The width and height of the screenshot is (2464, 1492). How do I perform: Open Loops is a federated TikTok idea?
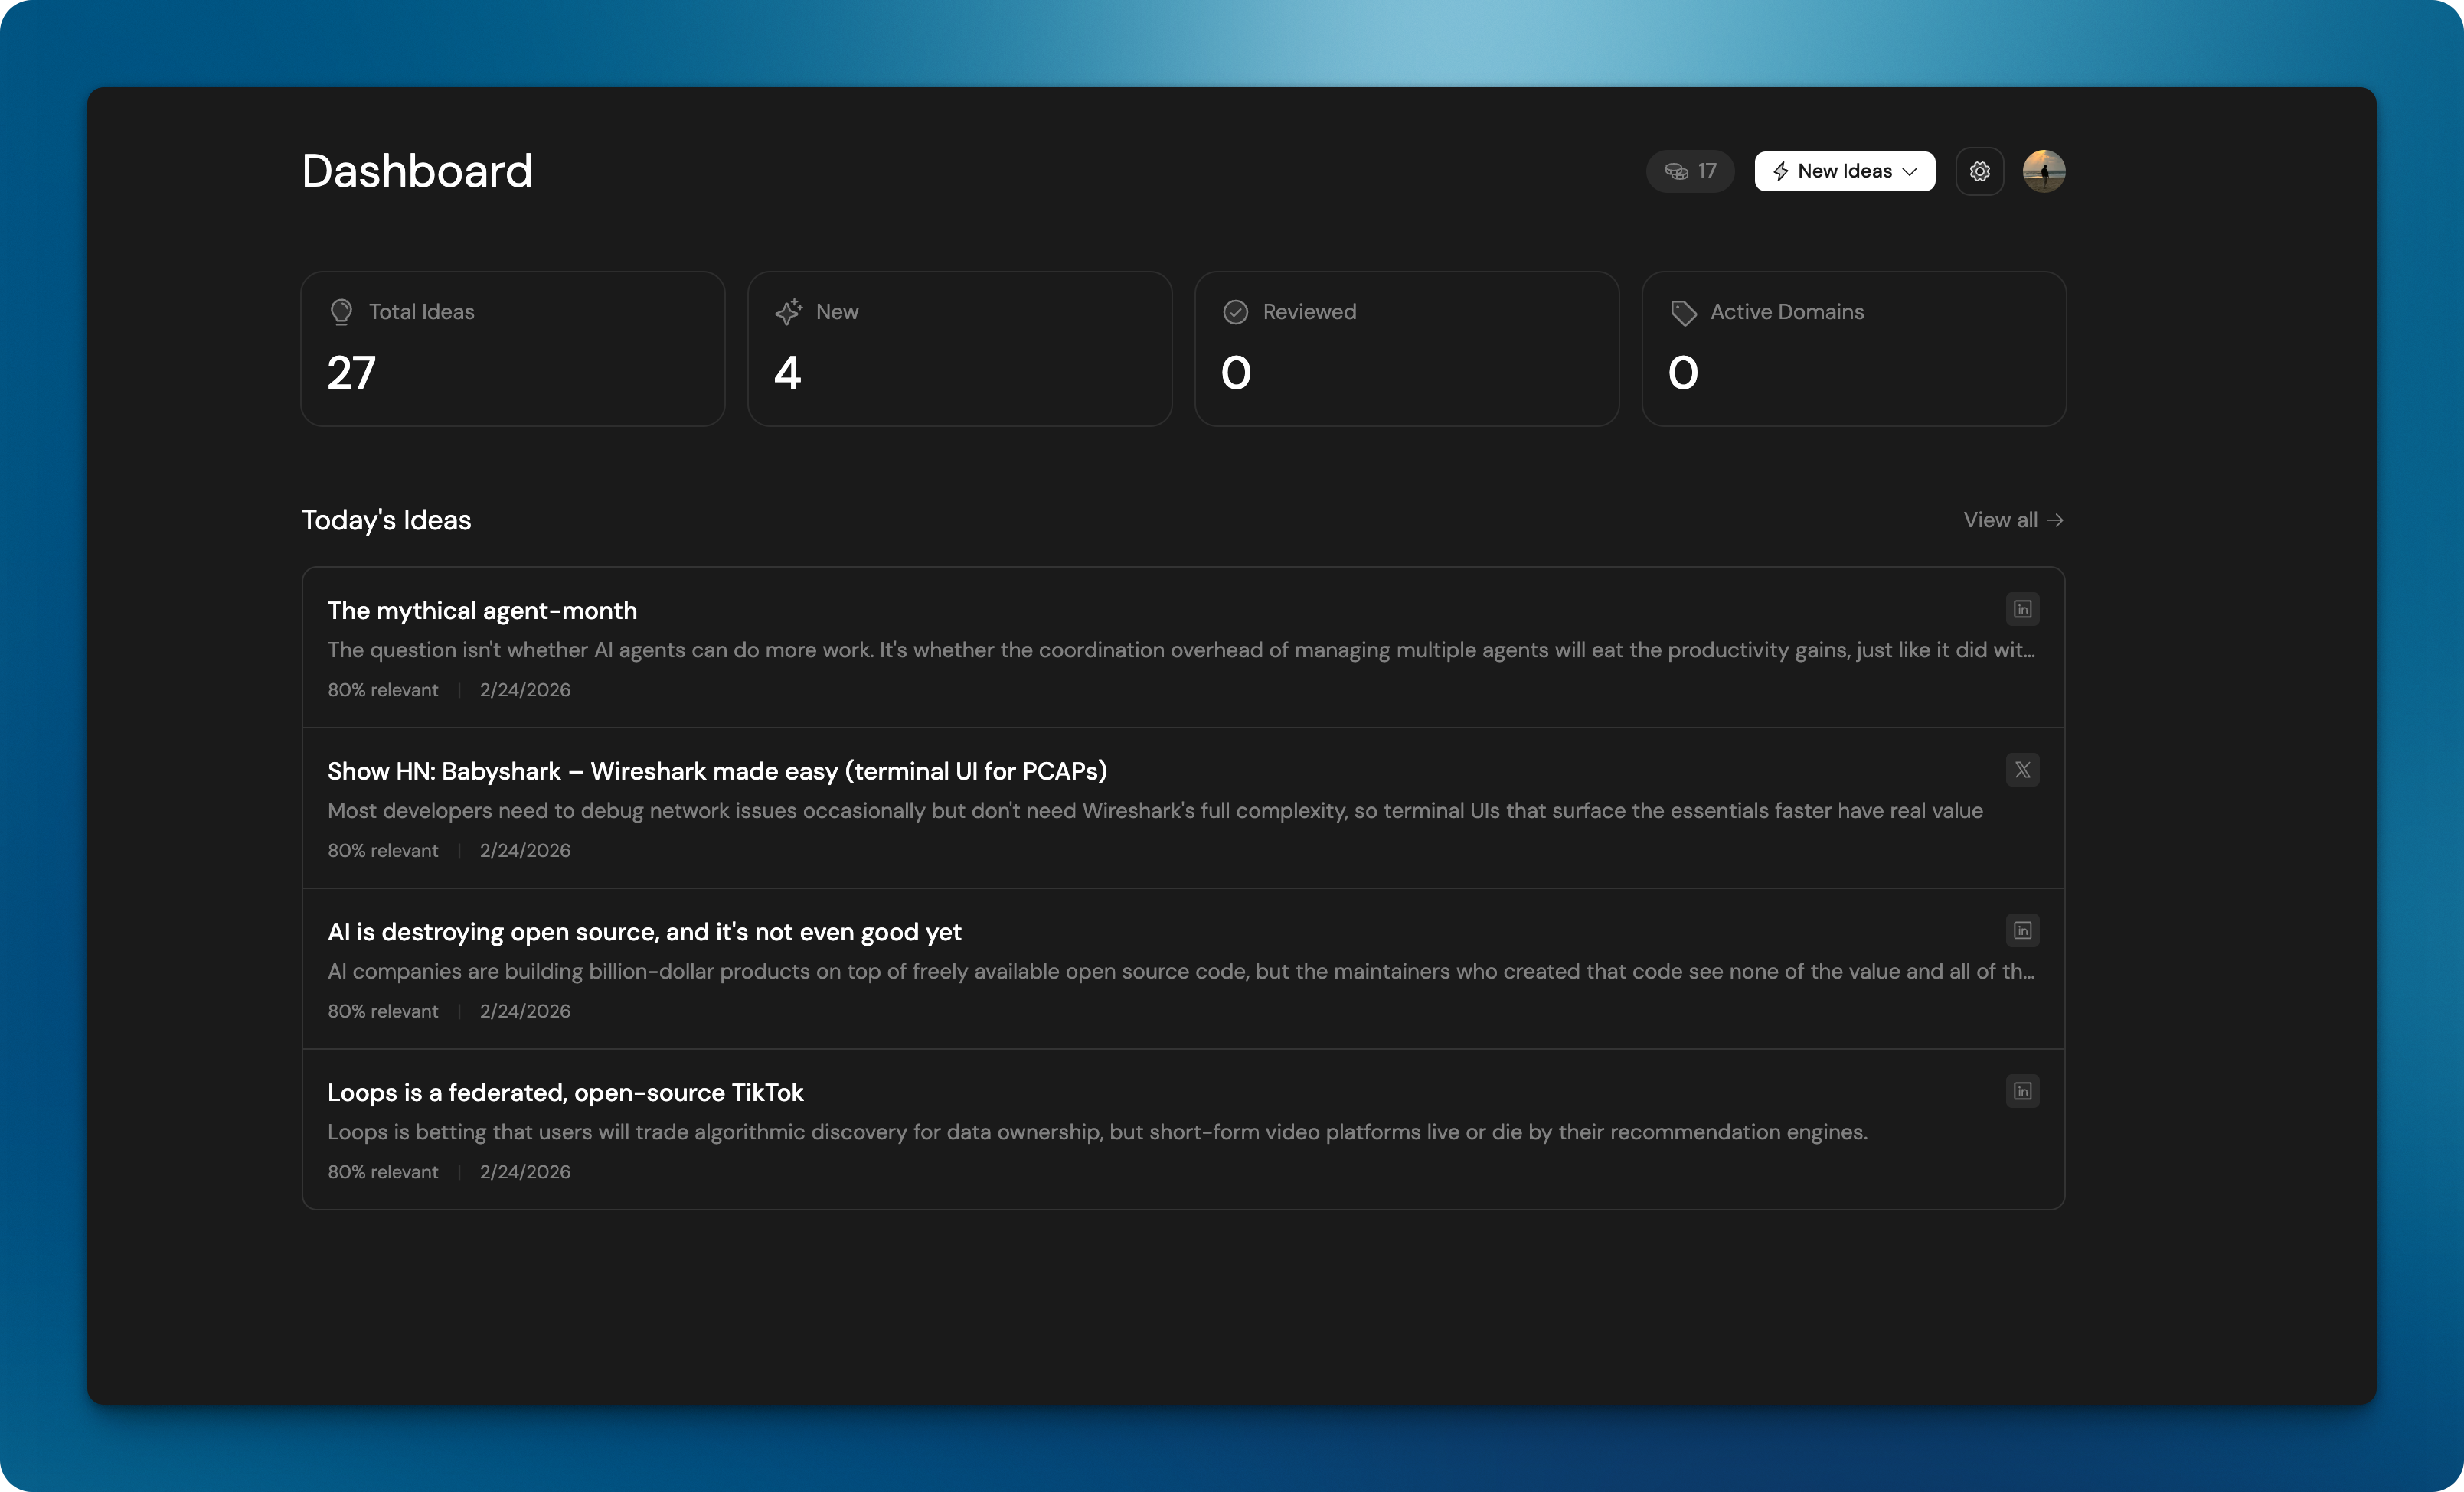pos(565,1093)
